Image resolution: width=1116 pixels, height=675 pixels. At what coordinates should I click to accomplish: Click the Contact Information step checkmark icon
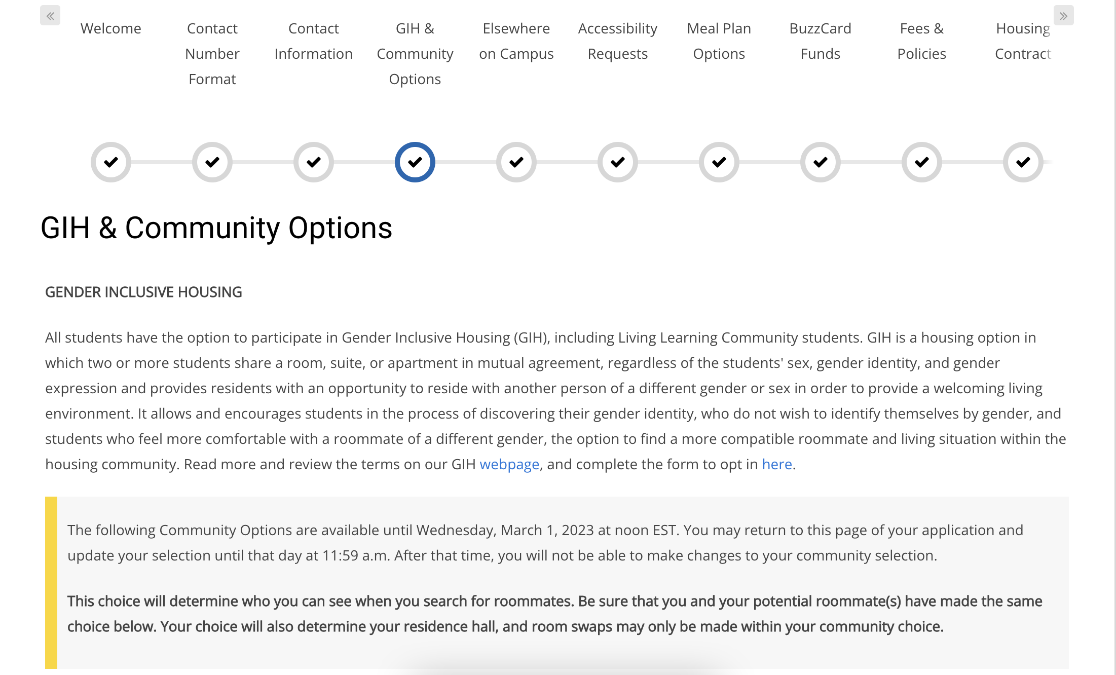[313, 162]
